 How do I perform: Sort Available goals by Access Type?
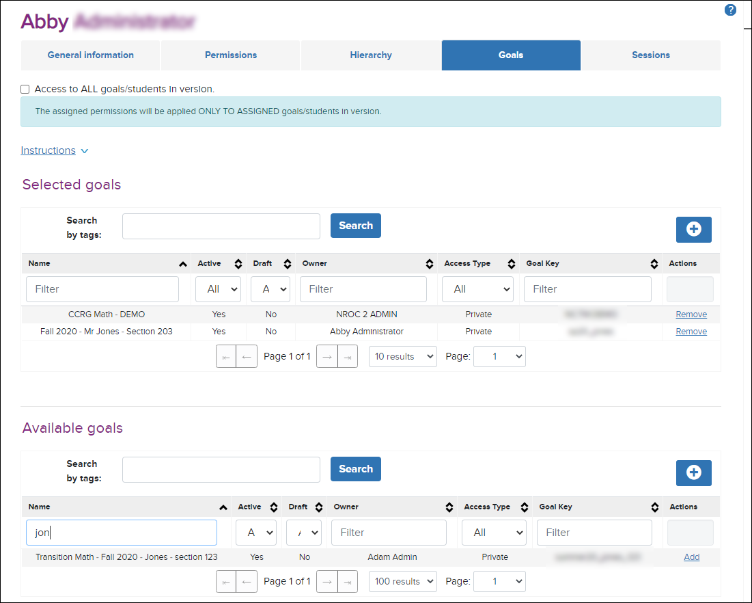click(x=524, y=507)
